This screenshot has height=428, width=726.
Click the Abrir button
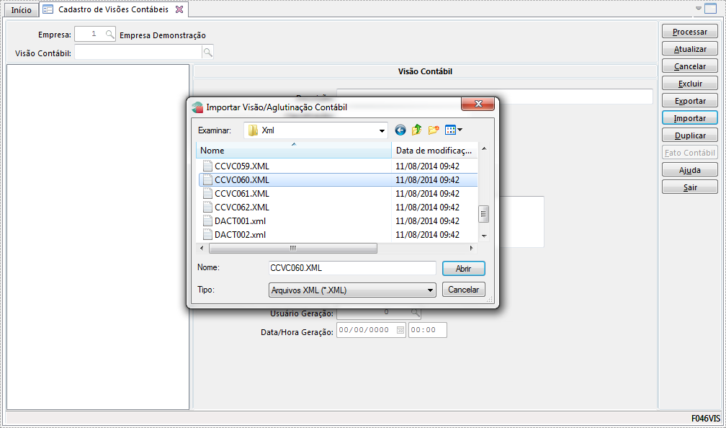pyautogui.click(x=464, y=269)
